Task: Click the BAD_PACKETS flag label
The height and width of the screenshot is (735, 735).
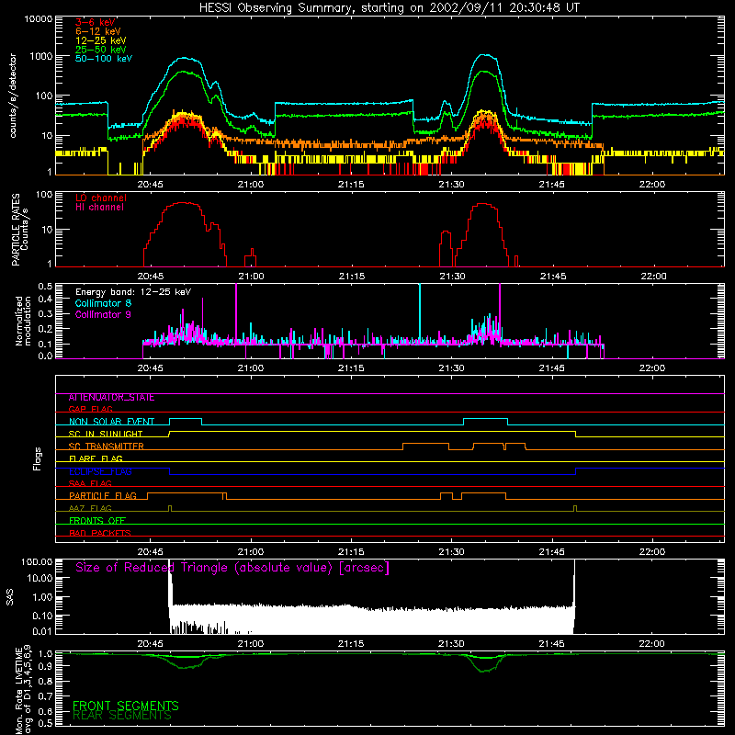Action: coord(100,533)
